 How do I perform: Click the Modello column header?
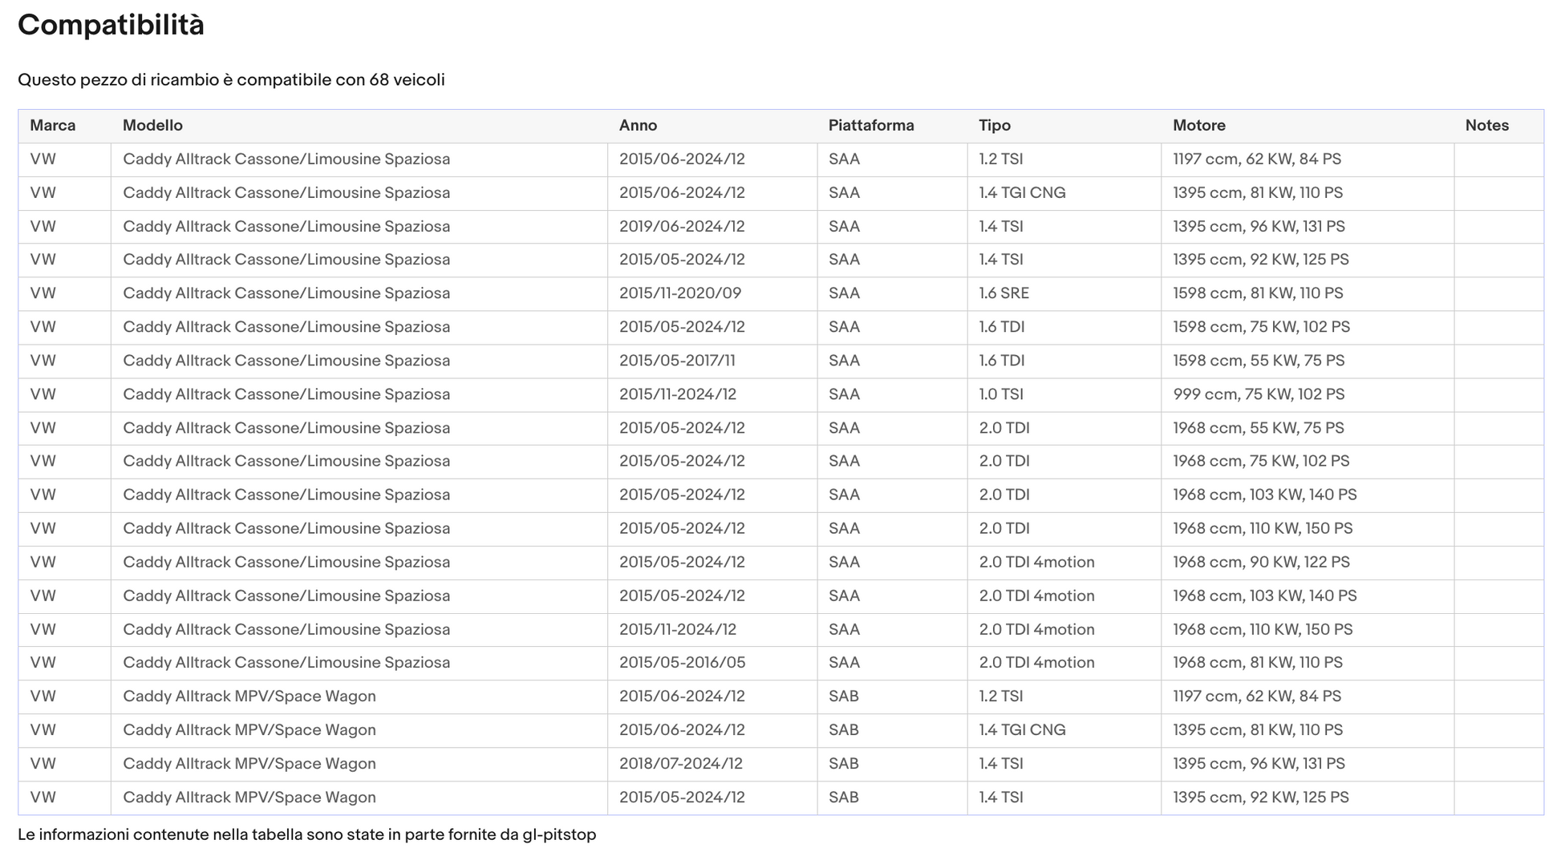(x=152, y=126)
